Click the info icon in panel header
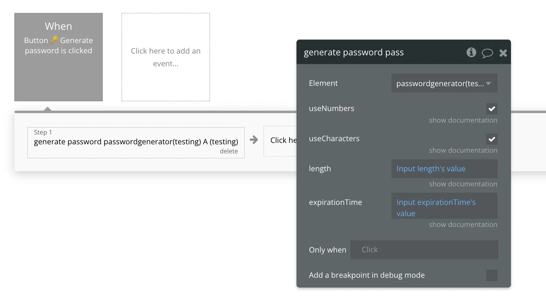The height and width of the screenshot is (304, 546). coord(471,53)
